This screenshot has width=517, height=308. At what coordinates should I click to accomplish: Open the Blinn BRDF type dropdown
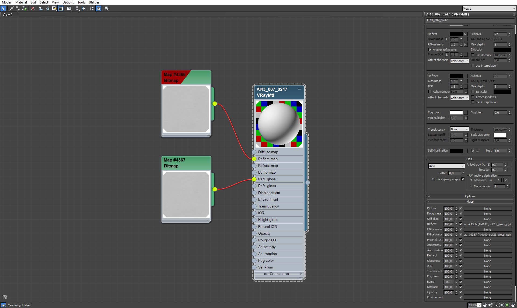(446, 166)
